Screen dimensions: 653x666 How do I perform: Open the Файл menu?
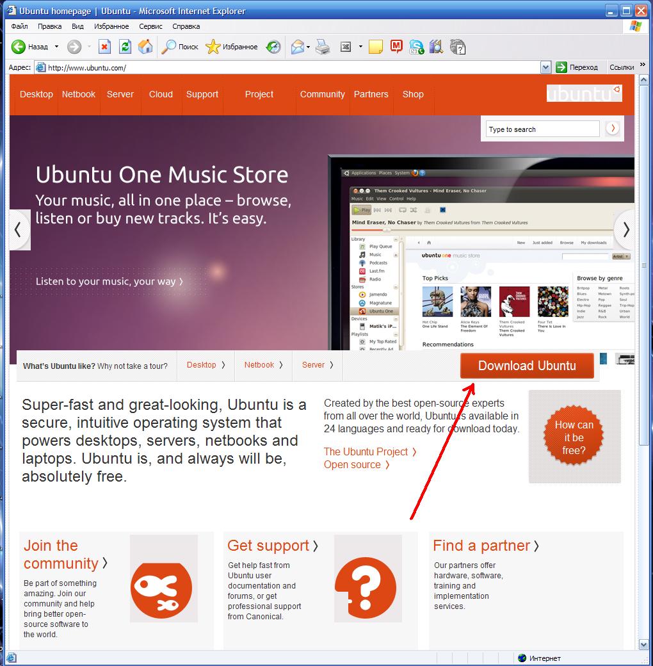click(x=20, y=26)
